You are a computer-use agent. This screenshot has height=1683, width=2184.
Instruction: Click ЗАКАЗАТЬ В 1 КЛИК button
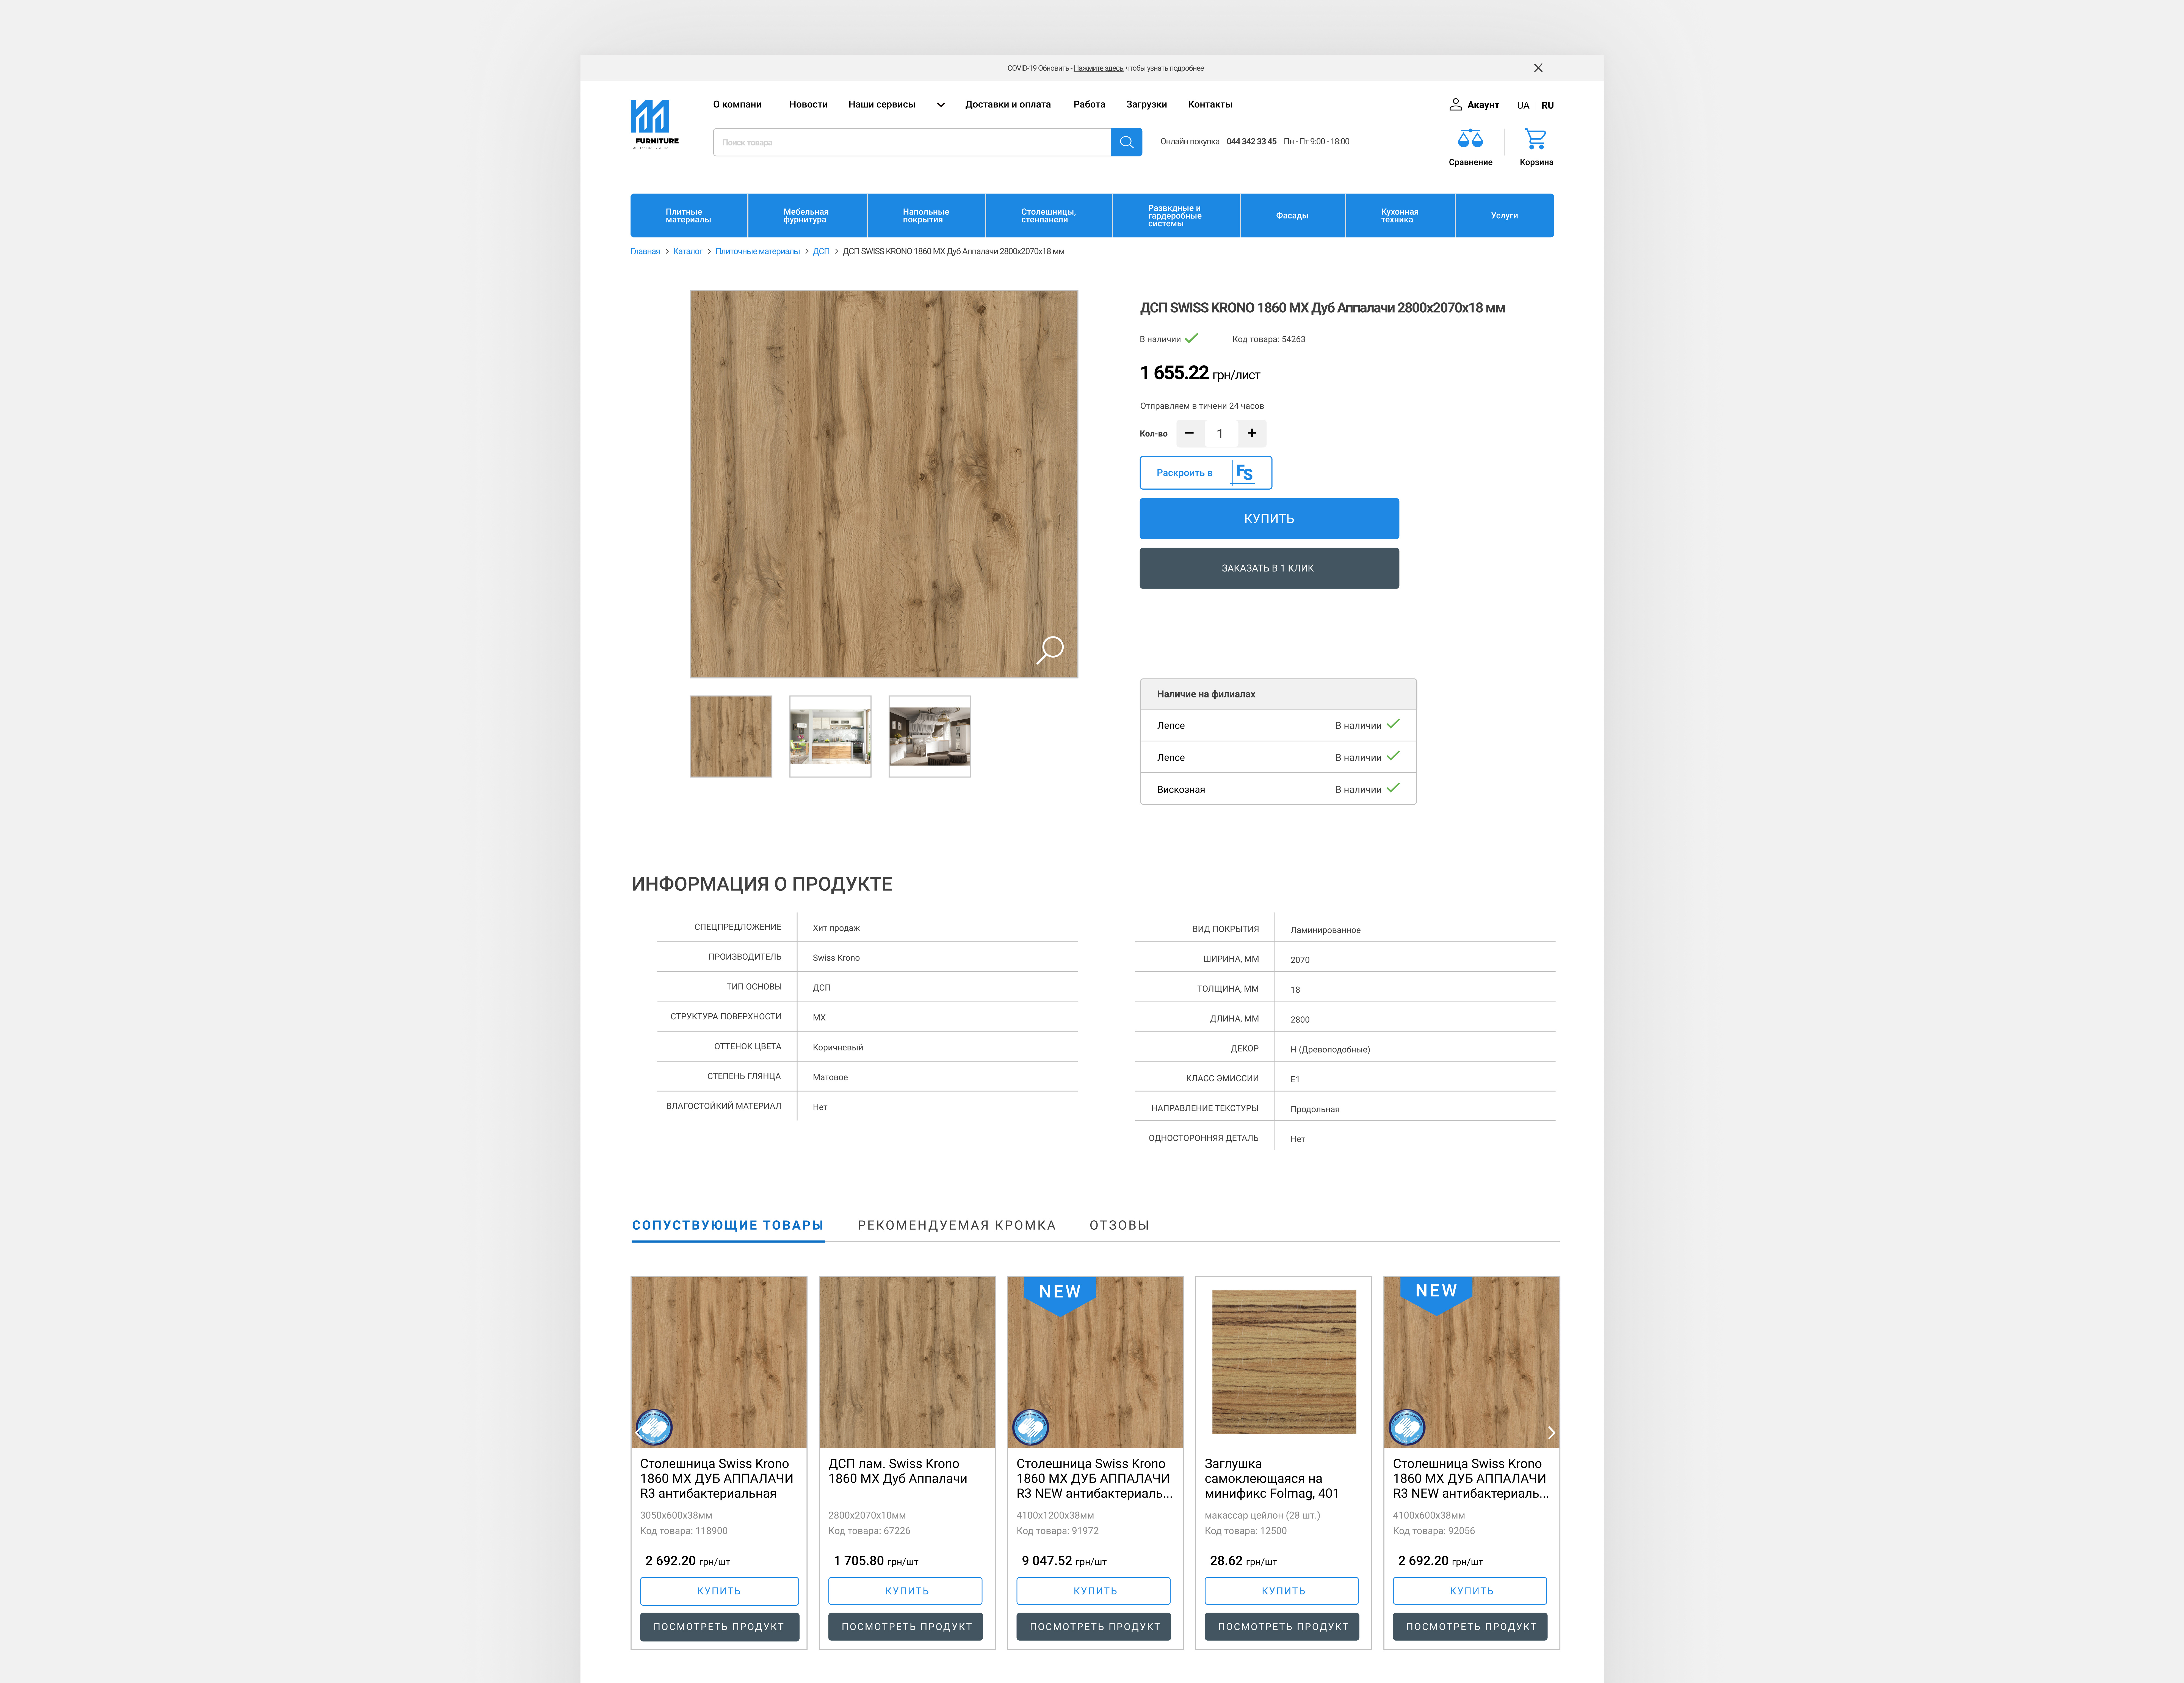pyautogui.click(x=1269, y=568)
